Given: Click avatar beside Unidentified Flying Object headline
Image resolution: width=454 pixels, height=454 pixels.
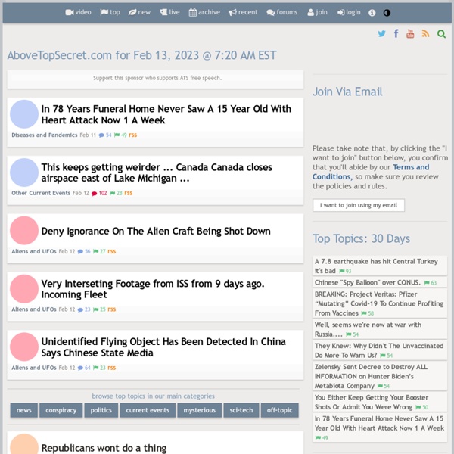Looking at the screenshot, I should click(24, 347).
